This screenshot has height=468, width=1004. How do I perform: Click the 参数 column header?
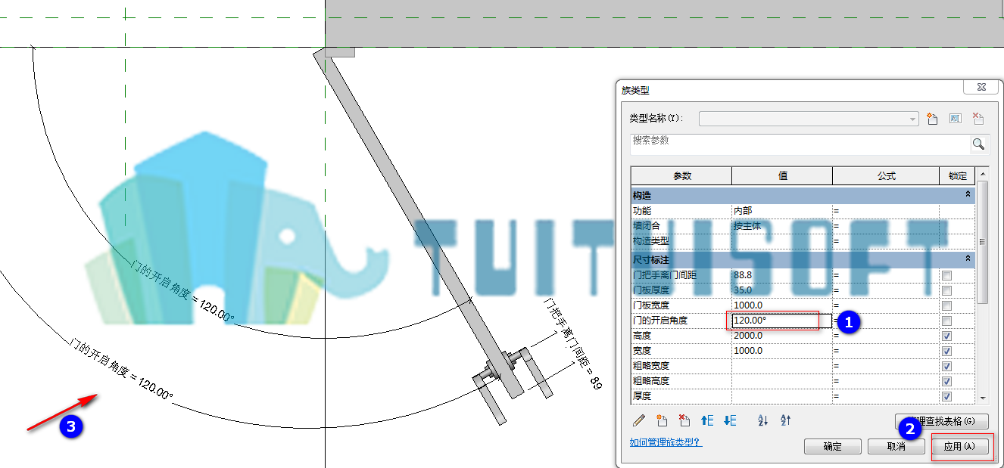click(x=681, y=176)
